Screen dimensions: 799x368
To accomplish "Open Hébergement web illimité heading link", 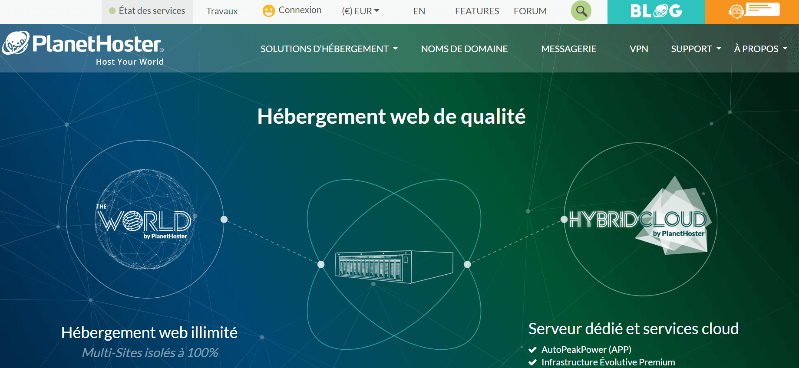I will pos(149,333).
